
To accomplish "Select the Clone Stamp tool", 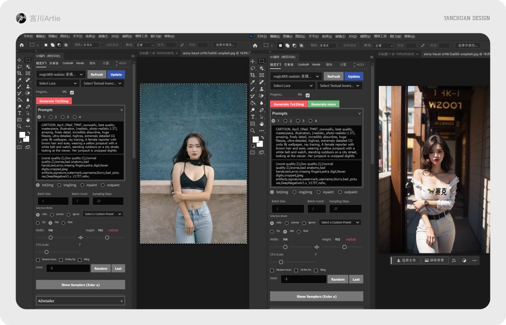I will (27, 87).
